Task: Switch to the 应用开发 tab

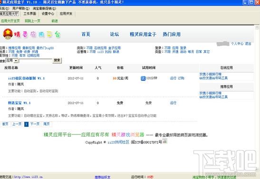Action: click(x=66, y=14)
